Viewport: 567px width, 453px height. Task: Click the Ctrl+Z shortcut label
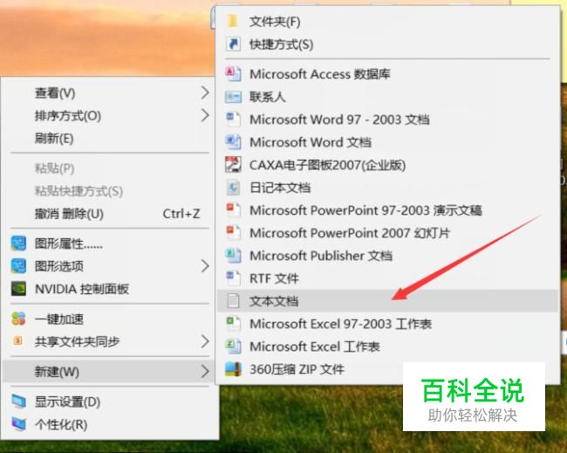coord(181,214)
